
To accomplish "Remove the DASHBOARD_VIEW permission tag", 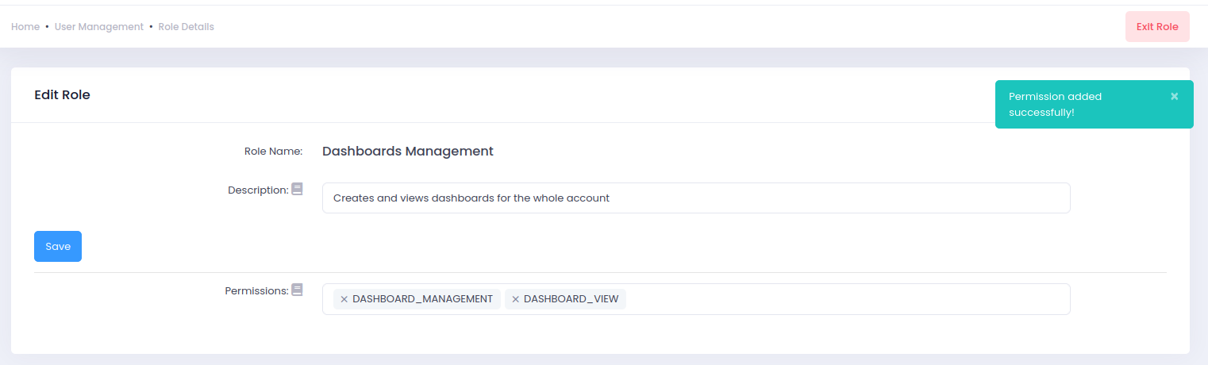I will click(515, 299).
